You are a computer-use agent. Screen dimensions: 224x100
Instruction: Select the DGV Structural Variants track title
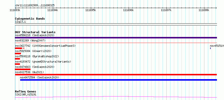(x=35, y=32)
